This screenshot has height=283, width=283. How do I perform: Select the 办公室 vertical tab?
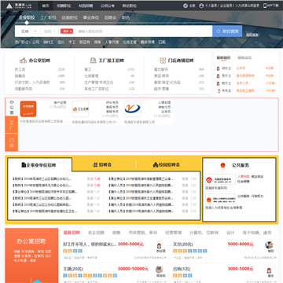[x=12, y=108]
